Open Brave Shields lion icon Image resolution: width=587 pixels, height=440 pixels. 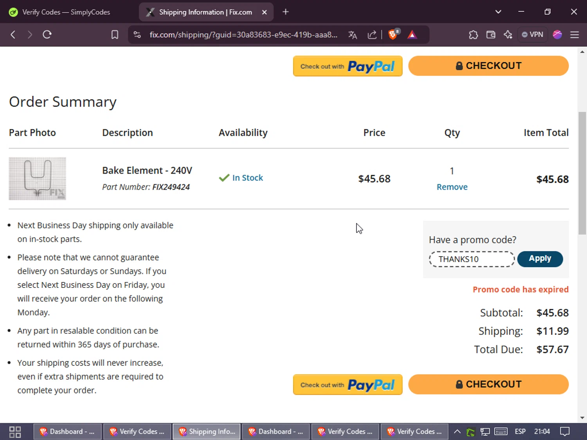point(393,34)
